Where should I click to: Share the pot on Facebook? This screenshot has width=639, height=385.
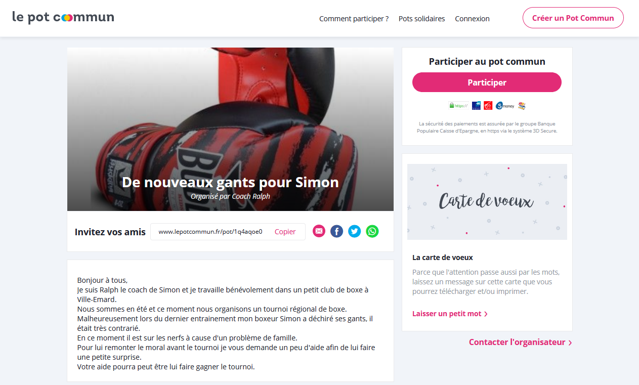click(x=336, y=231)
